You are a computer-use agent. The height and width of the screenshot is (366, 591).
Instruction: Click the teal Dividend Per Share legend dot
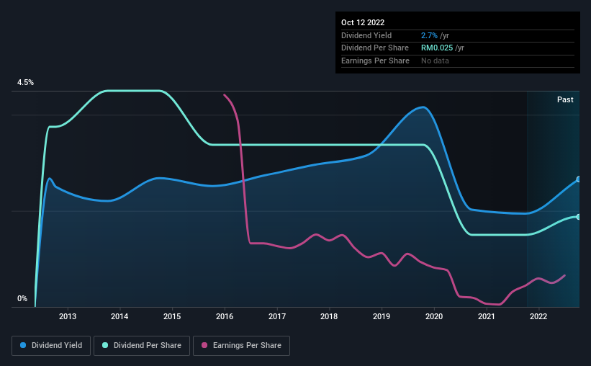(105, 345)
